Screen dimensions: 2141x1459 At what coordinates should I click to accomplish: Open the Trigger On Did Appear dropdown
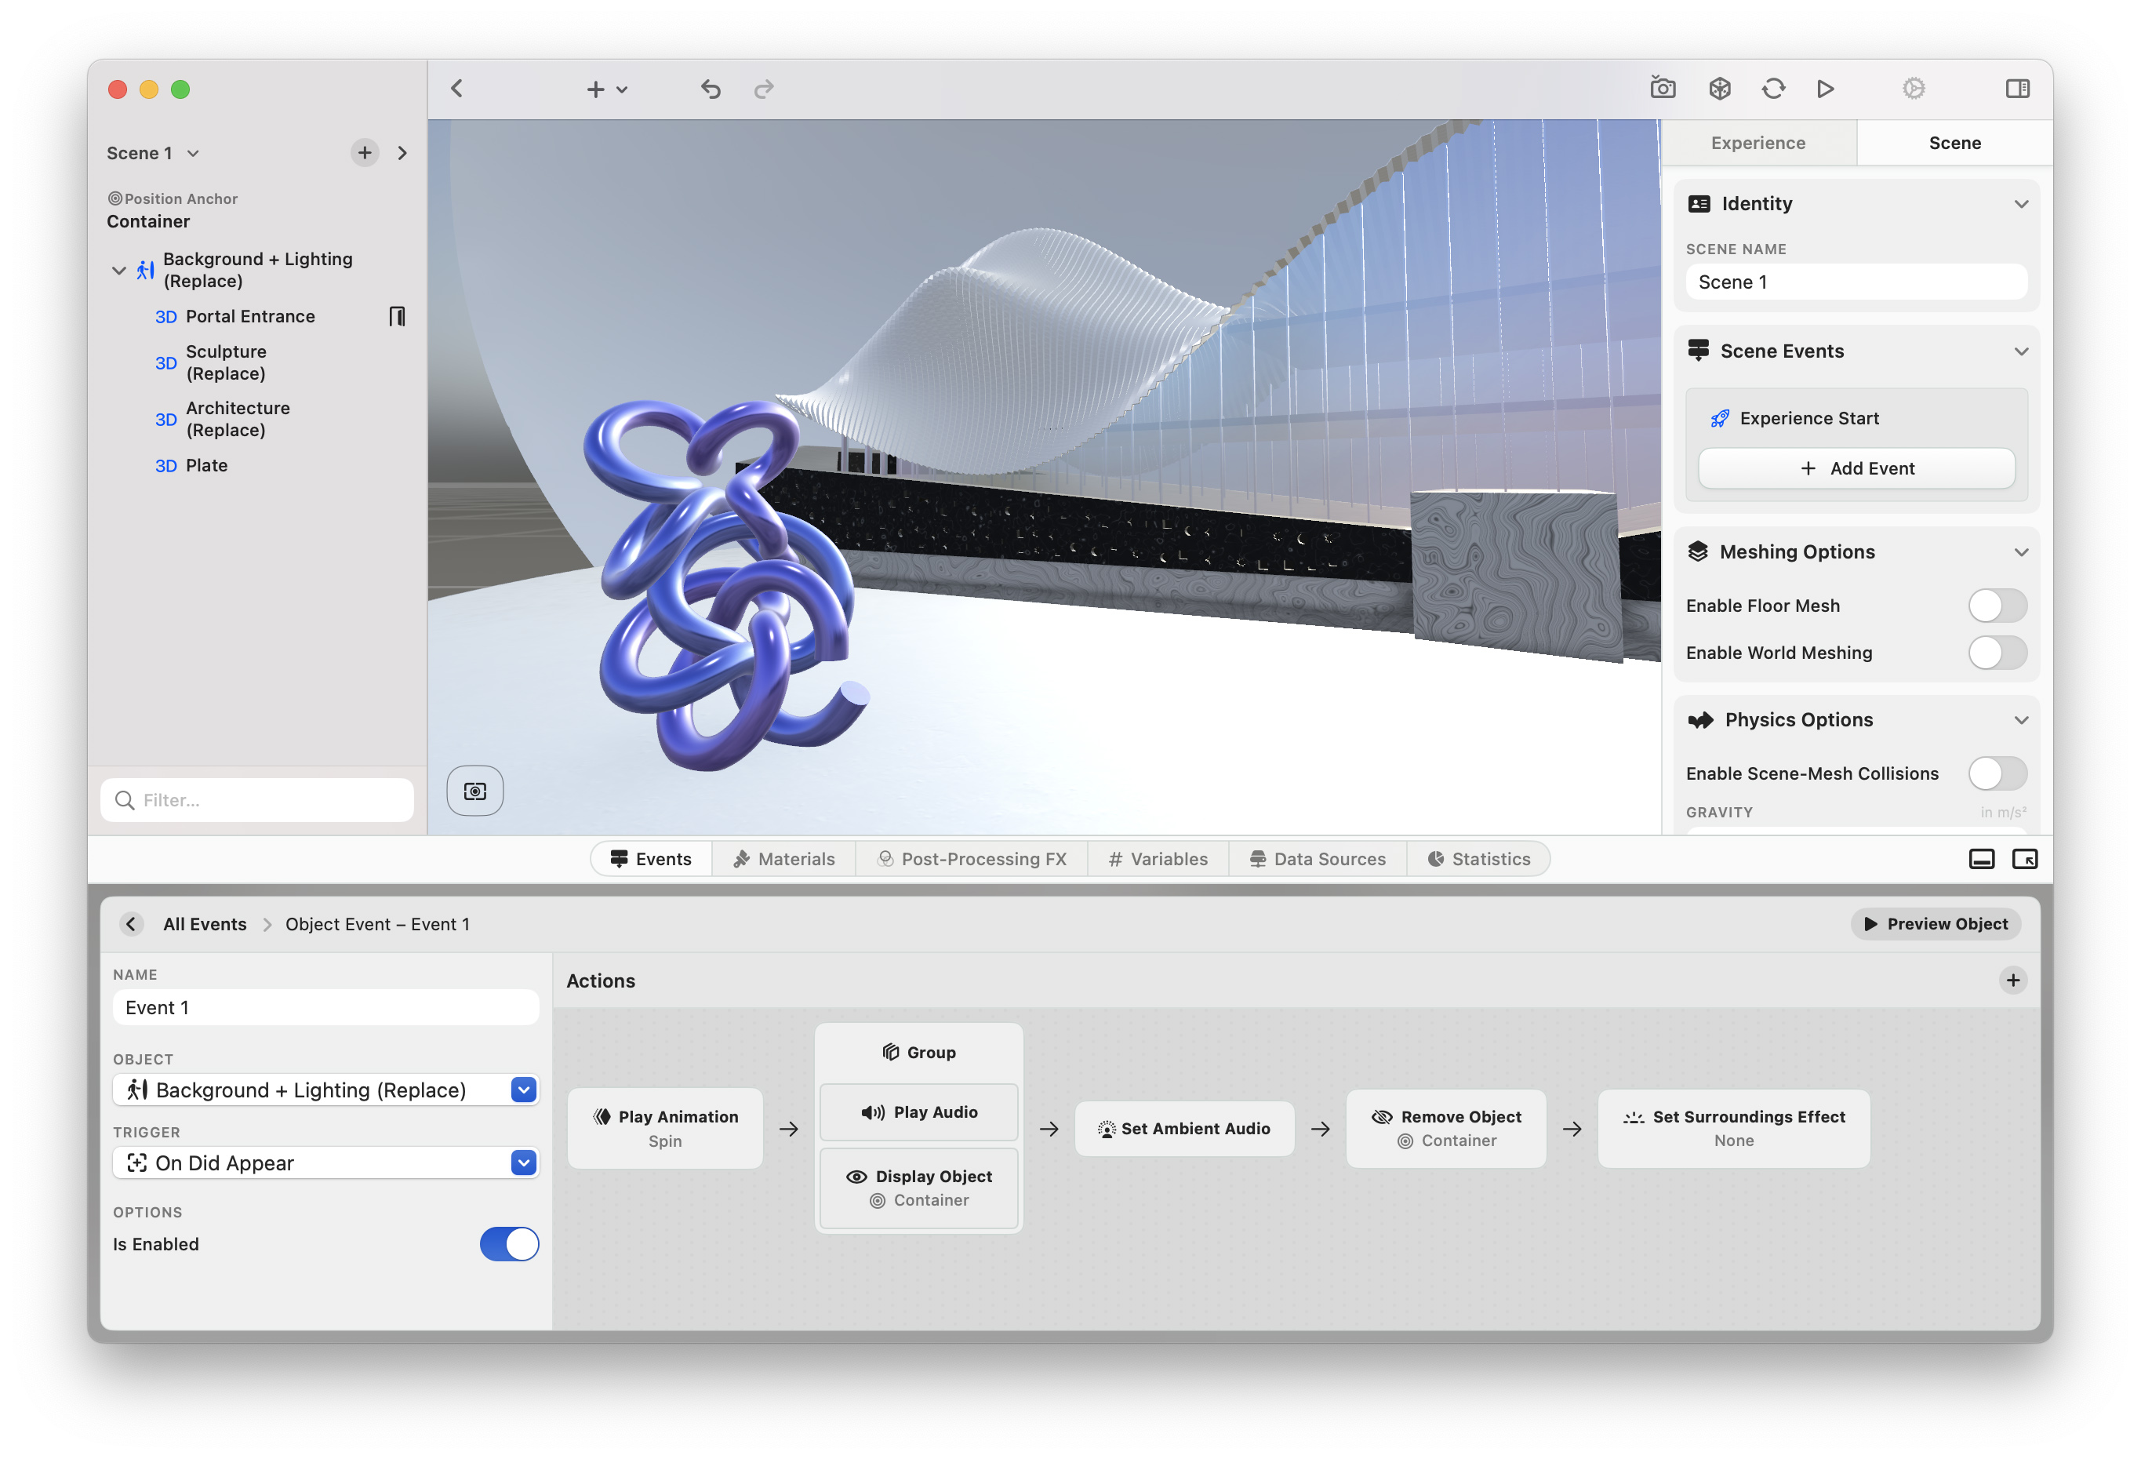click(x=522, y=1162)
